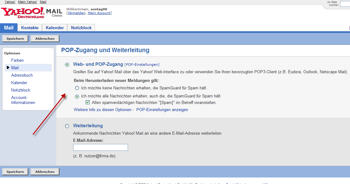Click the bottom Abbrechen button
This screenshot has height=184, width=350.
tap(45, 172)
